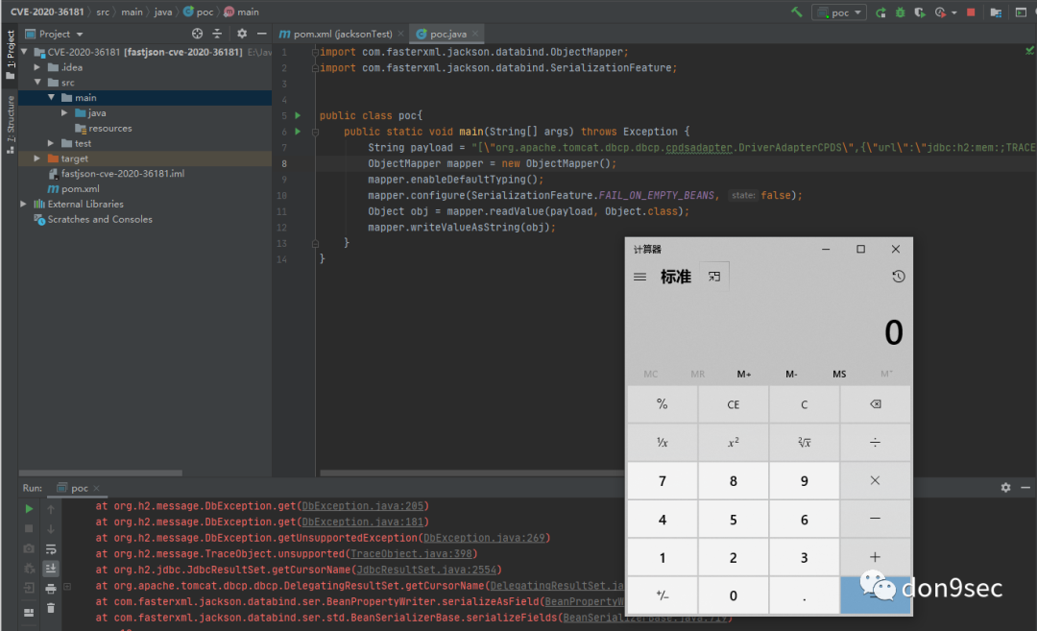This screenshot has height=631, width=1037.
Task: Open the profiler options dropdown arrow
Action: click(953, 12)
